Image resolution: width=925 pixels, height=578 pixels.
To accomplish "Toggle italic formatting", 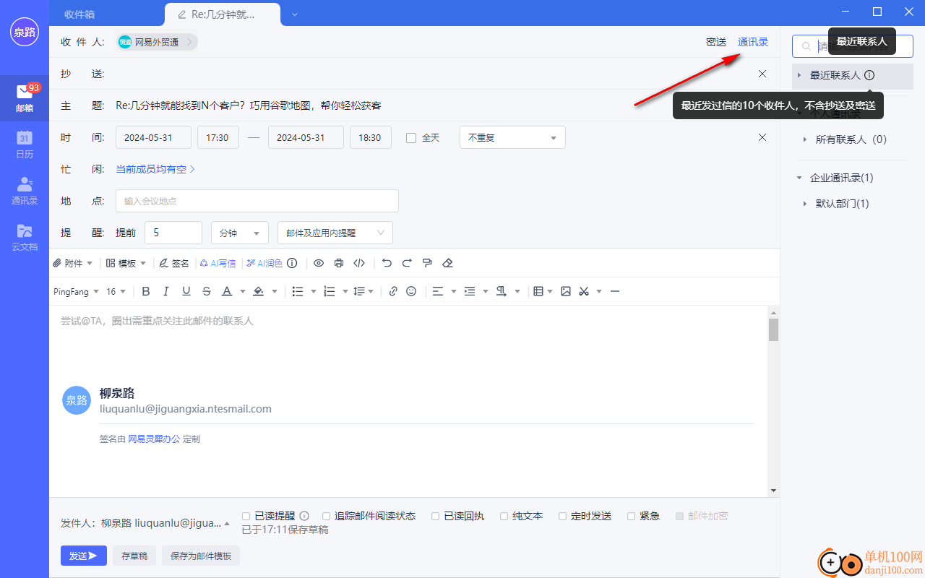I will click(166, 291).
